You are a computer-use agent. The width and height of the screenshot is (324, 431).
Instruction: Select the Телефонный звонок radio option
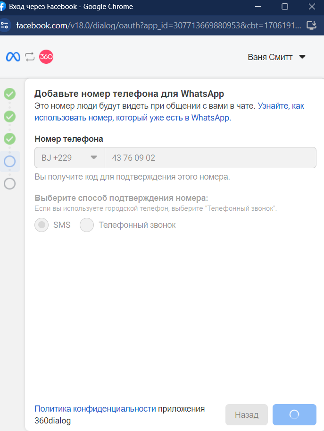(87, 225)
